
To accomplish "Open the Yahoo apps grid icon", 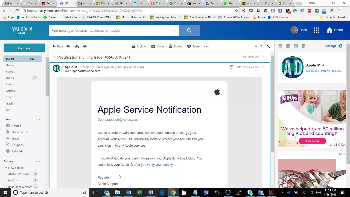I will 317,30.
